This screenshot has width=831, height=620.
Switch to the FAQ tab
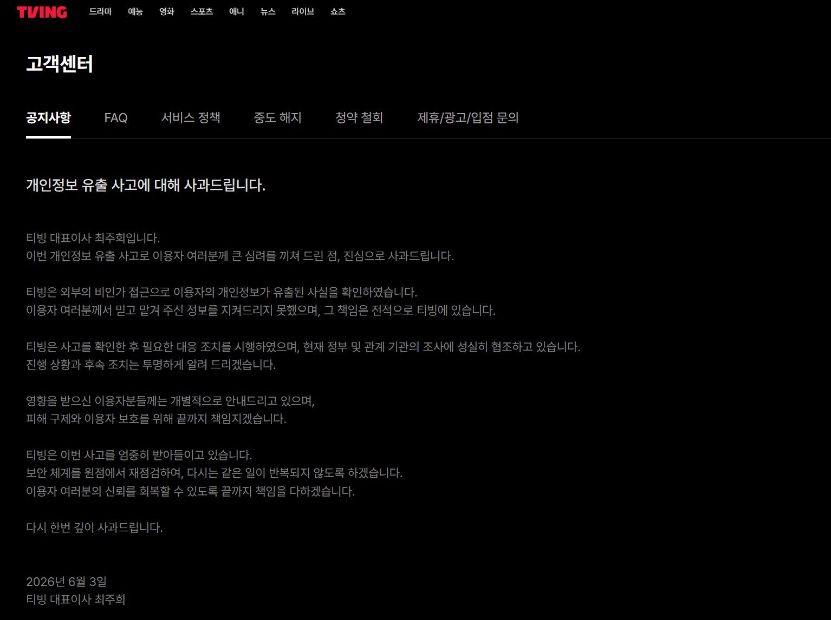coord(116,118)
